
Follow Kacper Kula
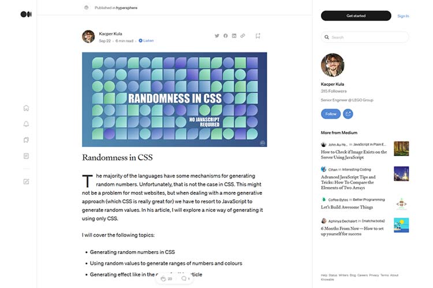pos(331,114)
